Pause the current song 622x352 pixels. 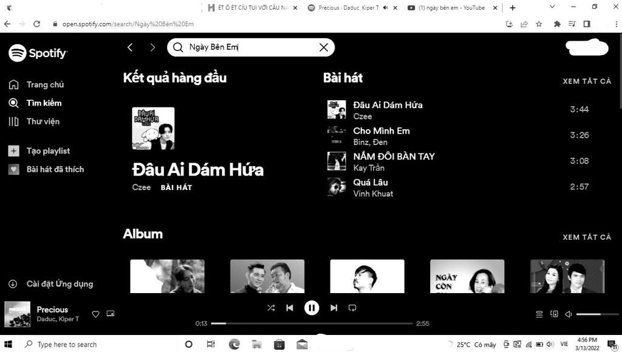point(312,308)
